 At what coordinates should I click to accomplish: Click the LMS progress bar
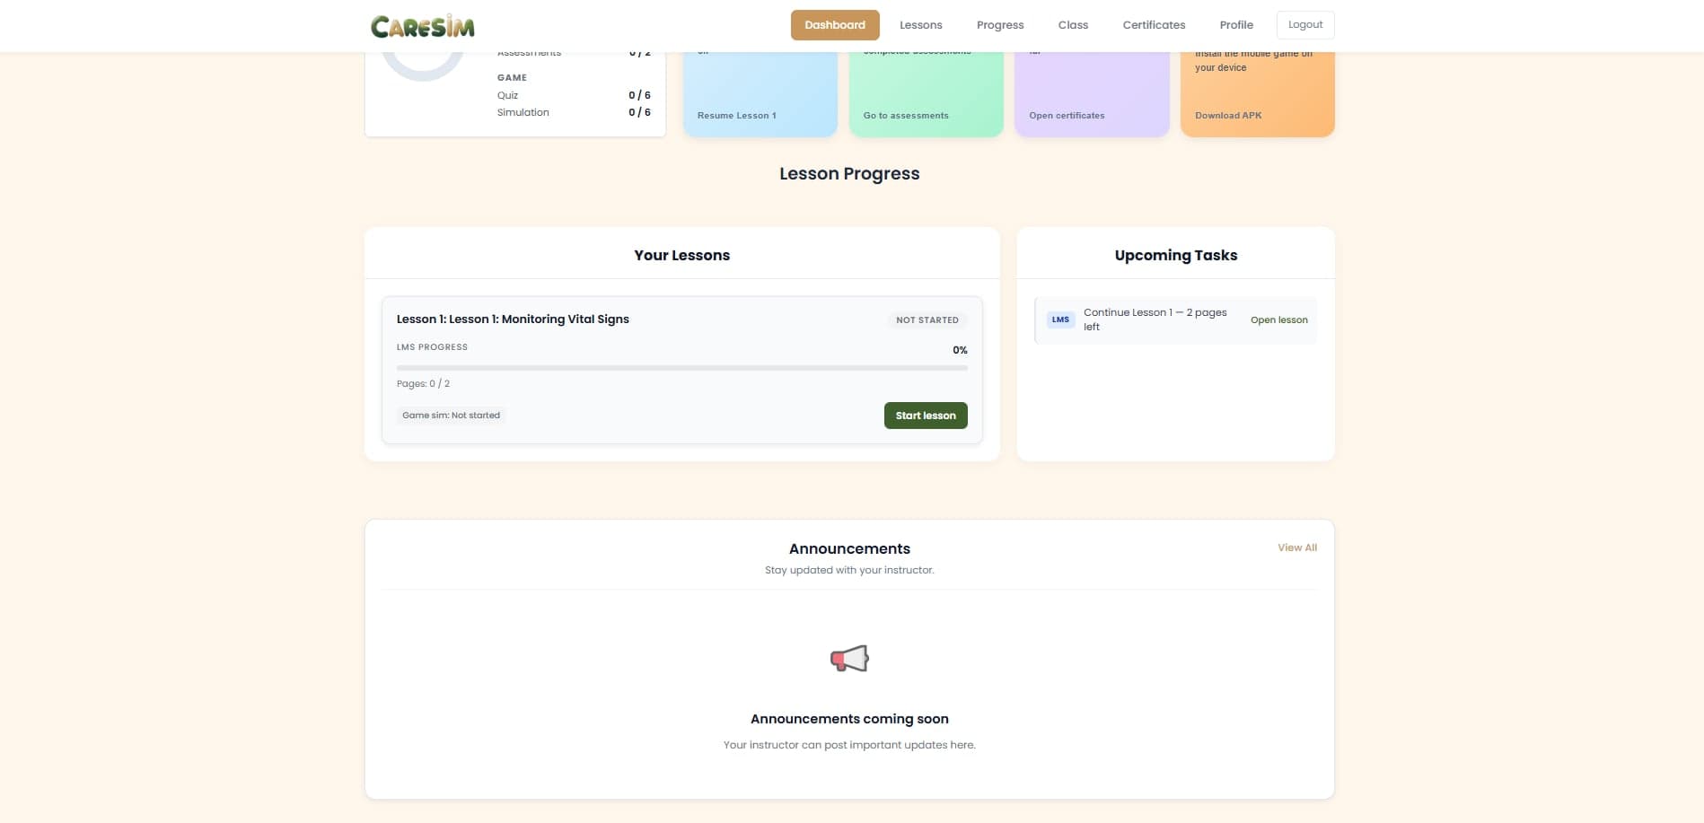click(x=681, y=367)
